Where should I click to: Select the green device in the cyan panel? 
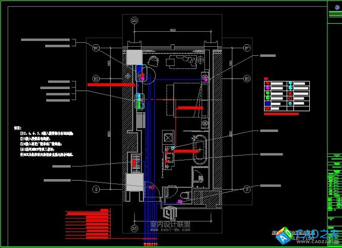coord(138,104)
